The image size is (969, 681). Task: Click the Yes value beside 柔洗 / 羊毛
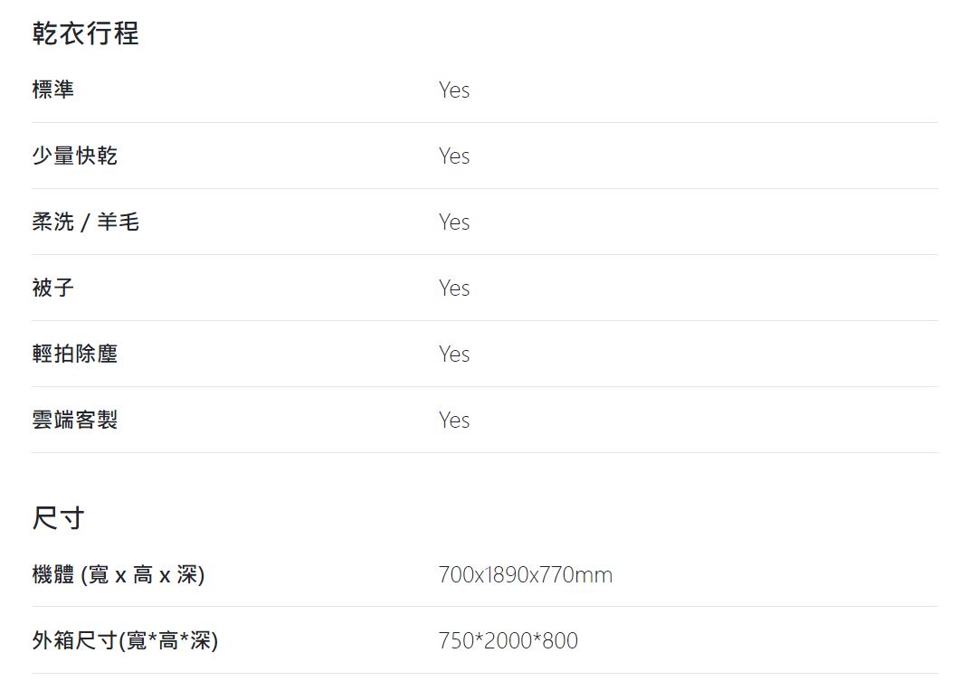(x=454, y=222)
